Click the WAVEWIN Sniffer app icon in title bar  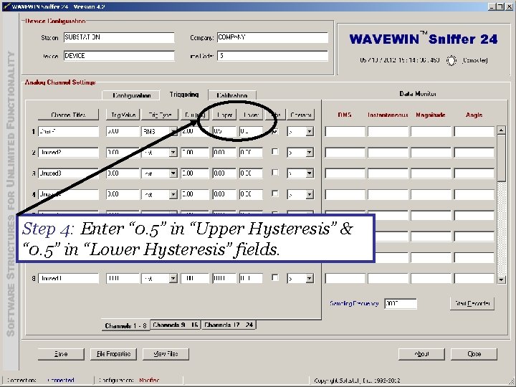pos(6,6)
